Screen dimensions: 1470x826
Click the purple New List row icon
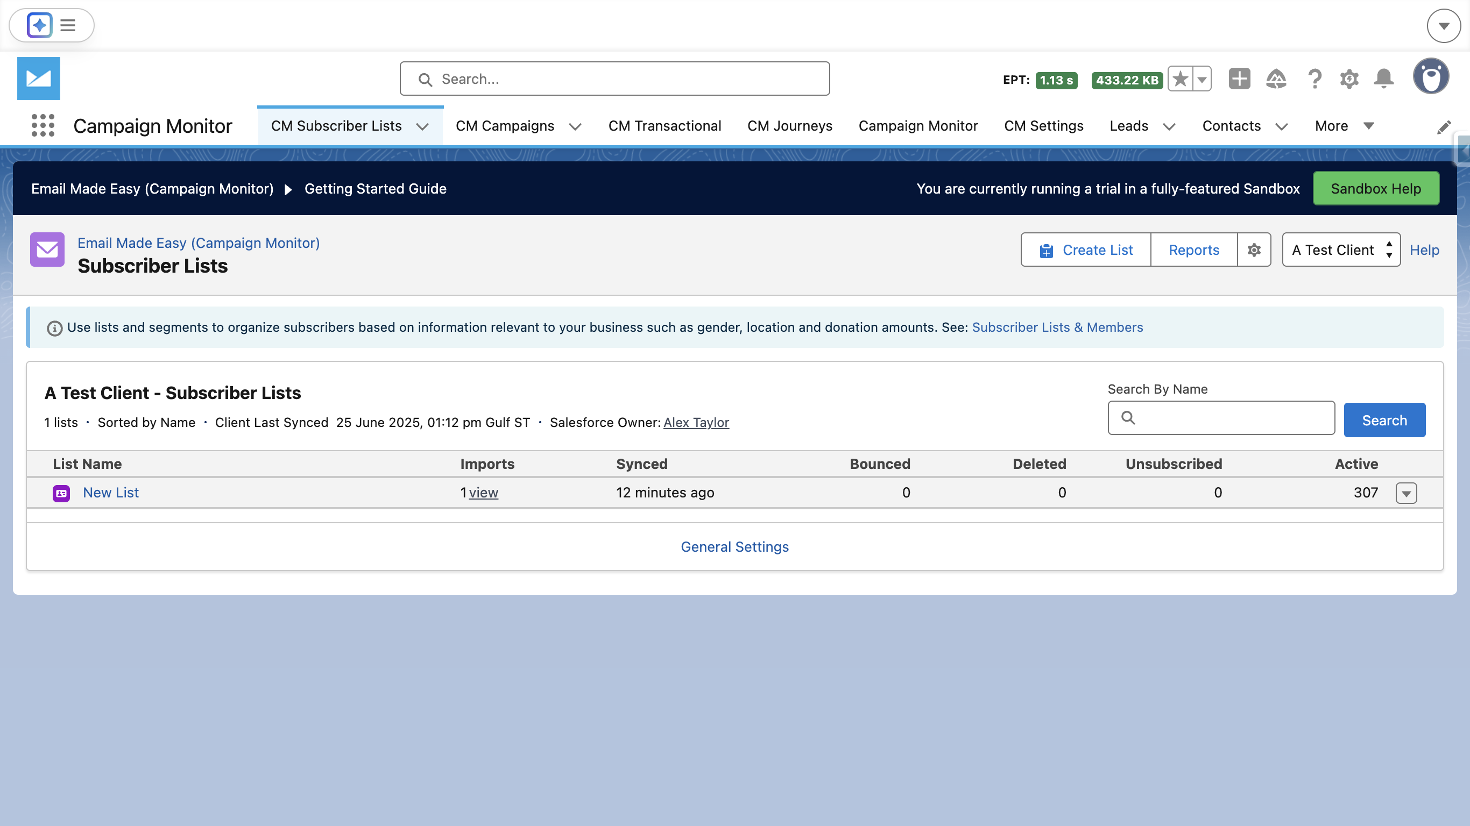61,493
